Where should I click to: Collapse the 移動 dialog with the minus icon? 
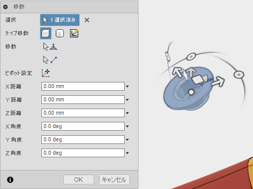click(x=6, y=7)
